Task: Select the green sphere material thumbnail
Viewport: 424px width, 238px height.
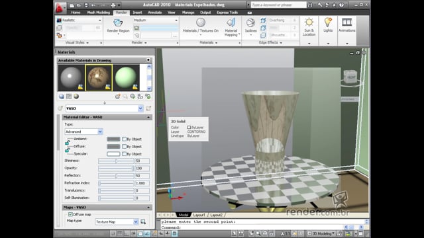Action: 126,78
